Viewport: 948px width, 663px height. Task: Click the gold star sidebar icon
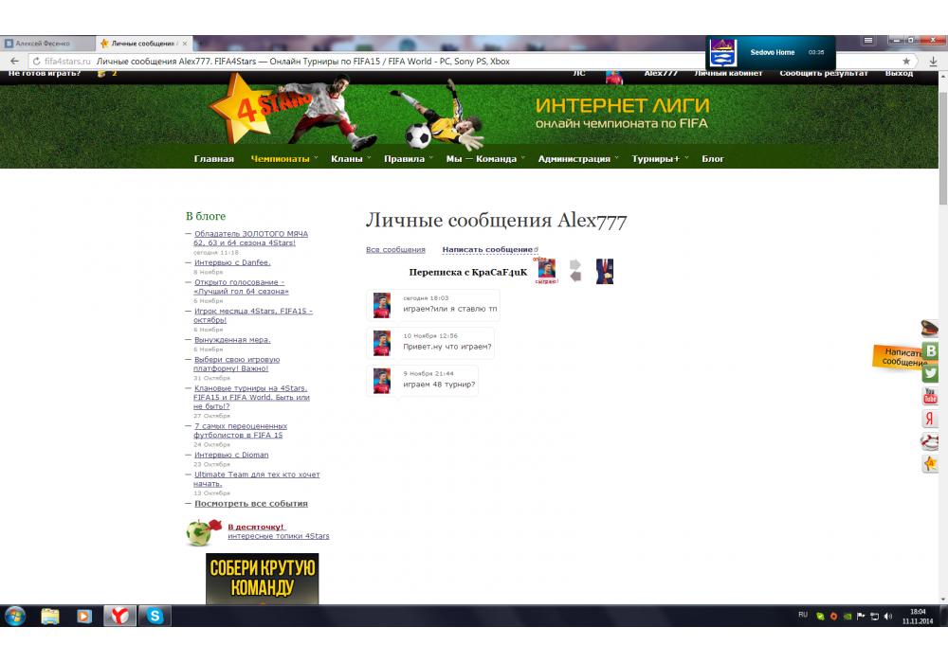[931, 464]
